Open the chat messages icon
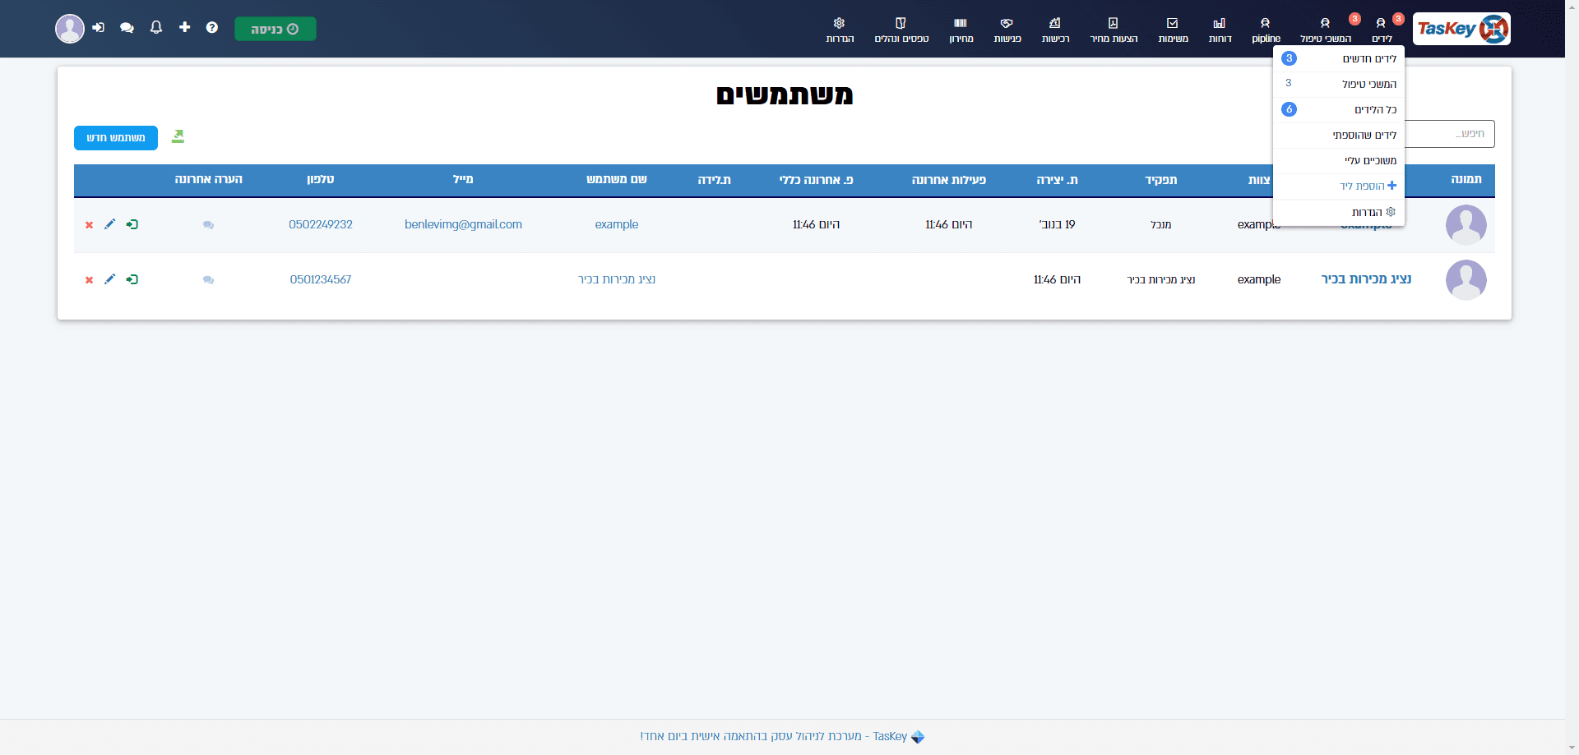The width and height of the screenshot is (1579, 755). (127, 28)
